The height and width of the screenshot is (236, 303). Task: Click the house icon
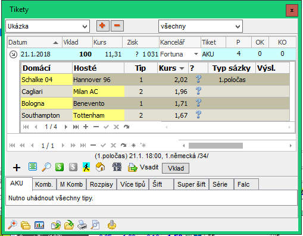[x=101, y=167]
